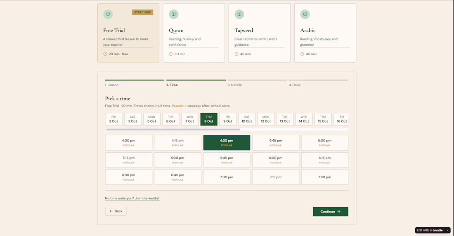Image resolution: width=454 pixels, height=236 pixels.
Task: Pick the 6:00 pm time slot
Action: [x=276, y=160]
